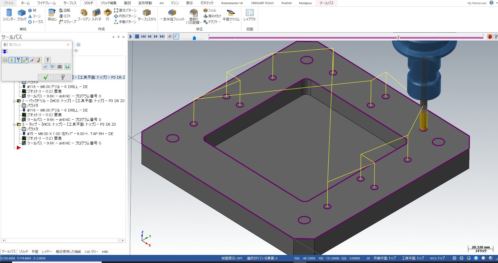Switch to the 変形移動 ribbon tab
Image resolution: width=498 pixels, height=263 pixels.
(145, 3)
